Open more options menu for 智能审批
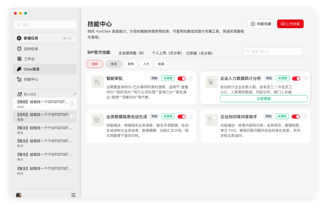Image resolution: width=325 pixels, height=209 pixels. (191, 79)
